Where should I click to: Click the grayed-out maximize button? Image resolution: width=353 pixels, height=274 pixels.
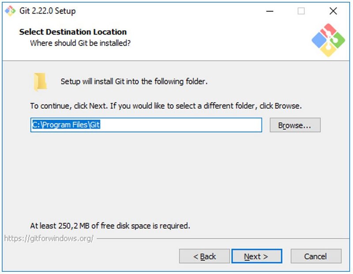pos(301,11)
